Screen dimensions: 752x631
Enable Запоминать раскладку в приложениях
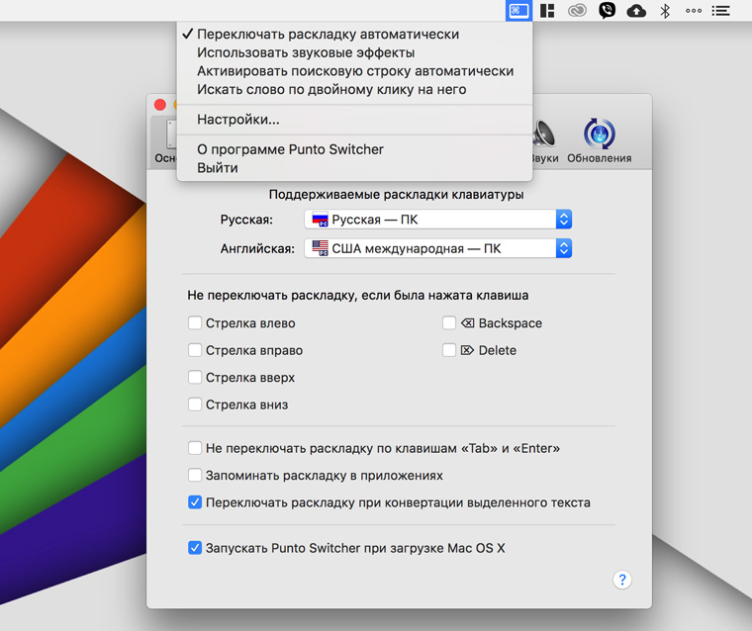pos(196,476)
